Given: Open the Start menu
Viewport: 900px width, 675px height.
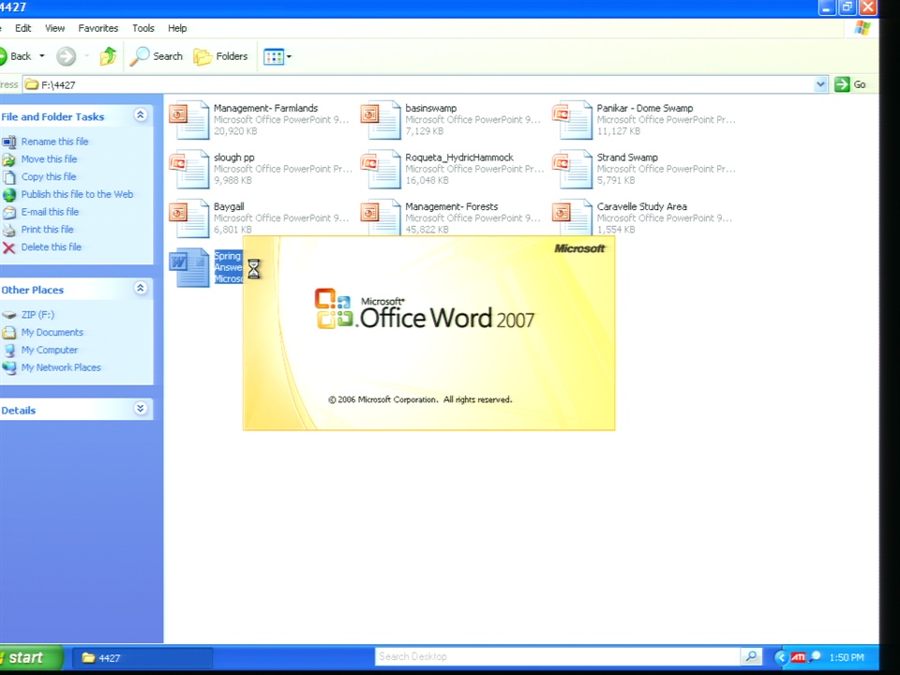Looking at the screenshot, I should 30,658.
